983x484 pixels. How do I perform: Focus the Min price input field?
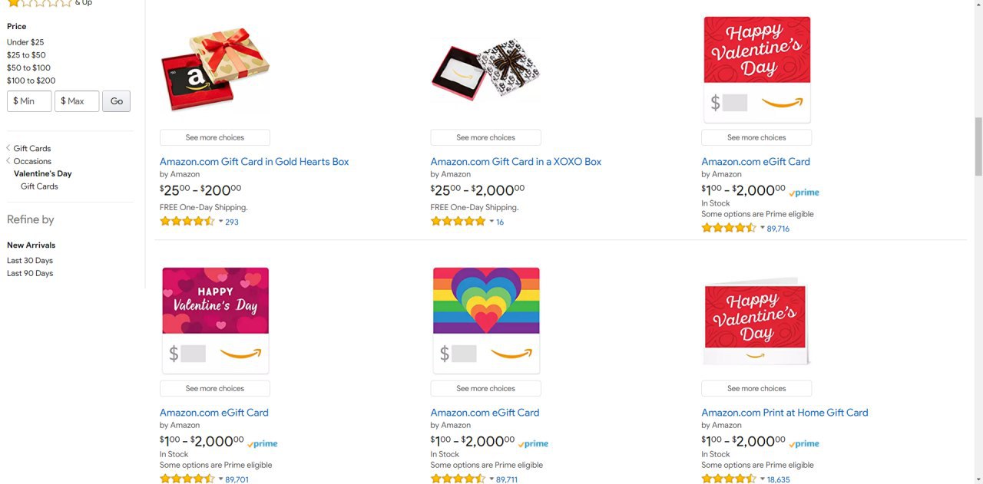(x=29, y=101)
